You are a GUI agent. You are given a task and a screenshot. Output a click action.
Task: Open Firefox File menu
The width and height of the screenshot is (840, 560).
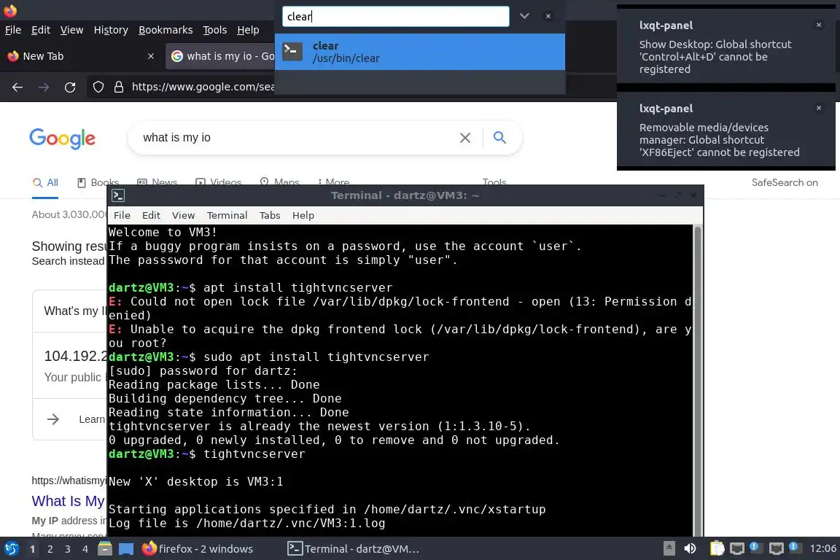tap(13, 30)
